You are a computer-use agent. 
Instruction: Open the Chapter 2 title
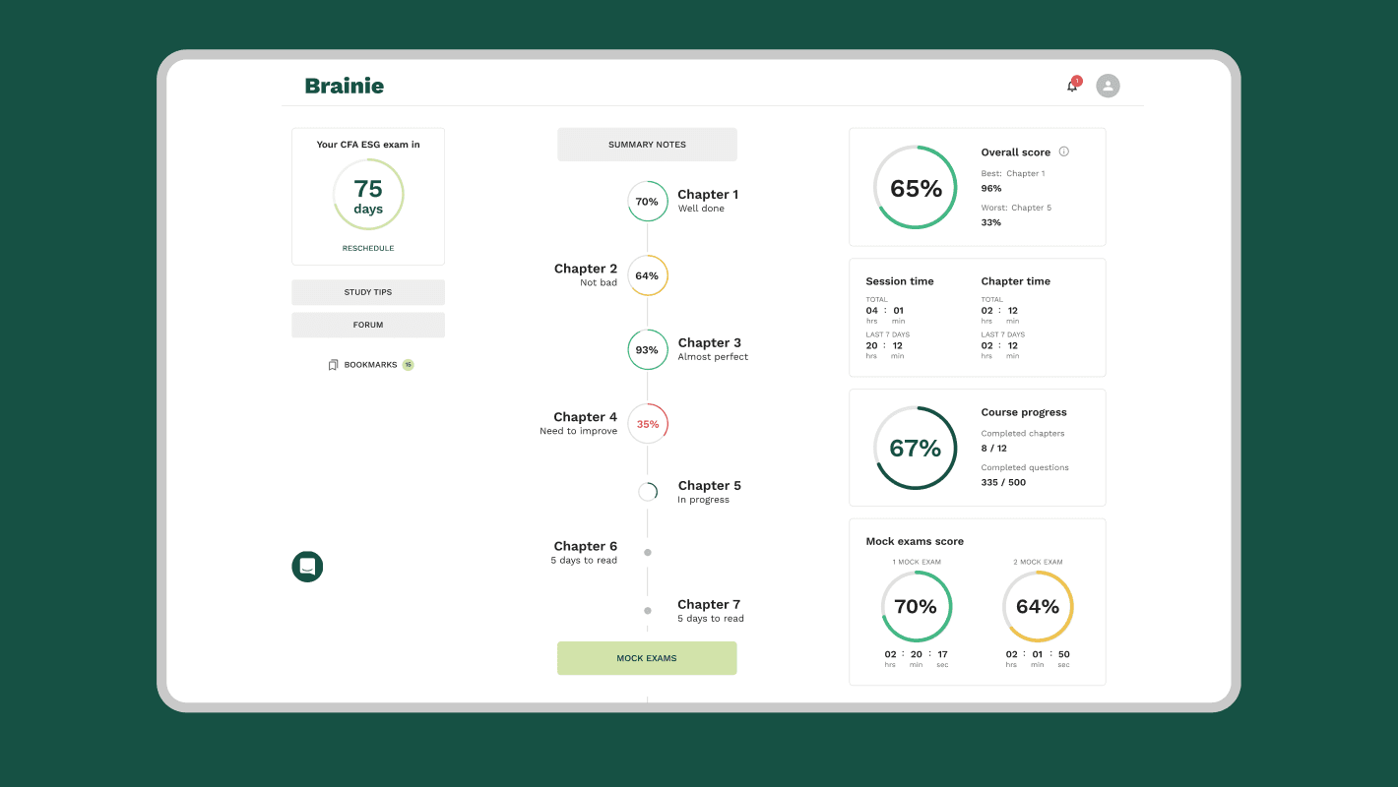pos(586,269)
